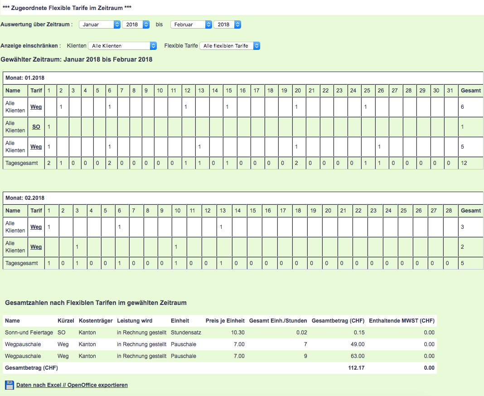Image resolution: width=484 pixels, height=396 pixels.
Task: Click the SO tariff link in January table
Action: coord(36,127)
